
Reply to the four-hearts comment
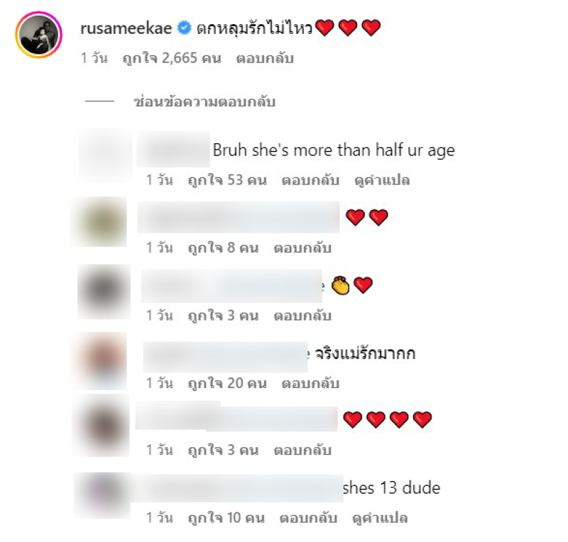click(302, 450)
